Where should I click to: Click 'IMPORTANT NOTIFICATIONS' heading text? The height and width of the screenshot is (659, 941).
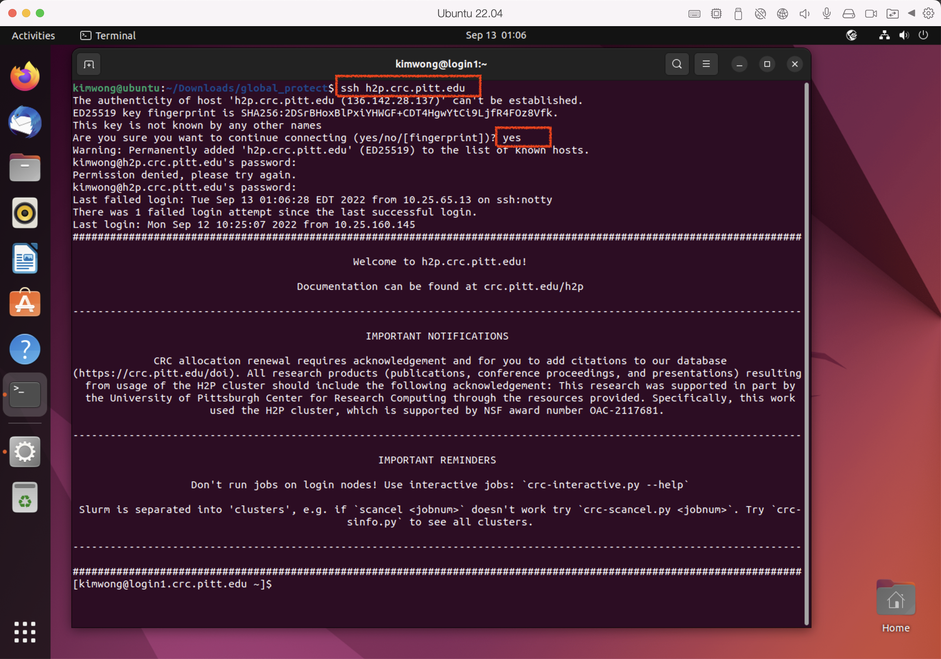(x=437, y=336)
